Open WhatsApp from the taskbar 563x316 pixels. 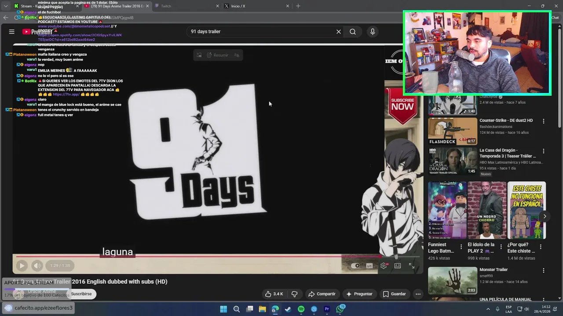[x=340, y=309]
